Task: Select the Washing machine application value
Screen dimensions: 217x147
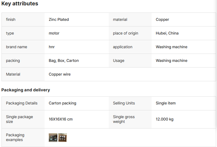Action: [x=172, y=47]
